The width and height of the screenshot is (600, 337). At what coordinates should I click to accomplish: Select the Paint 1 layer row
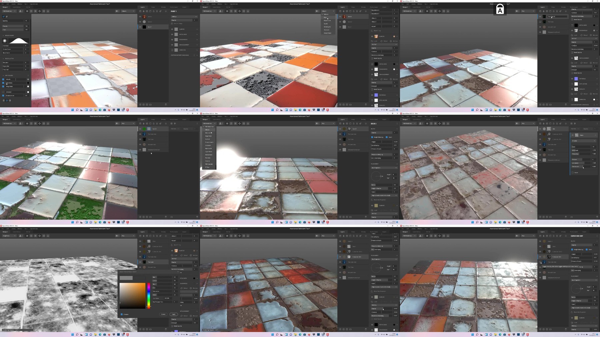[153, 27]
